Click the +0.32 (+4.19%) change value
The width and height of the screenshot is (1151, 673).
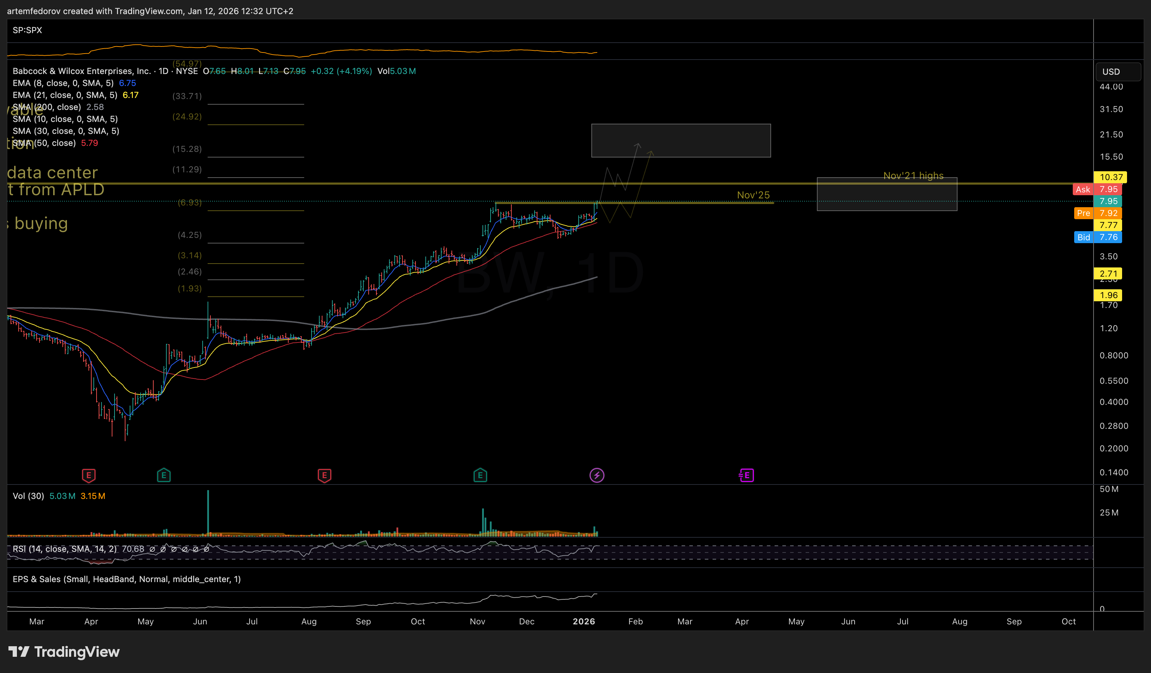tap(341, 71)
